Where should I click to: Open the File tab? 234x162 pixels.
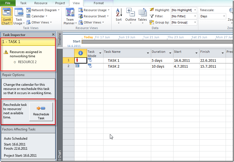click(8, 3)
